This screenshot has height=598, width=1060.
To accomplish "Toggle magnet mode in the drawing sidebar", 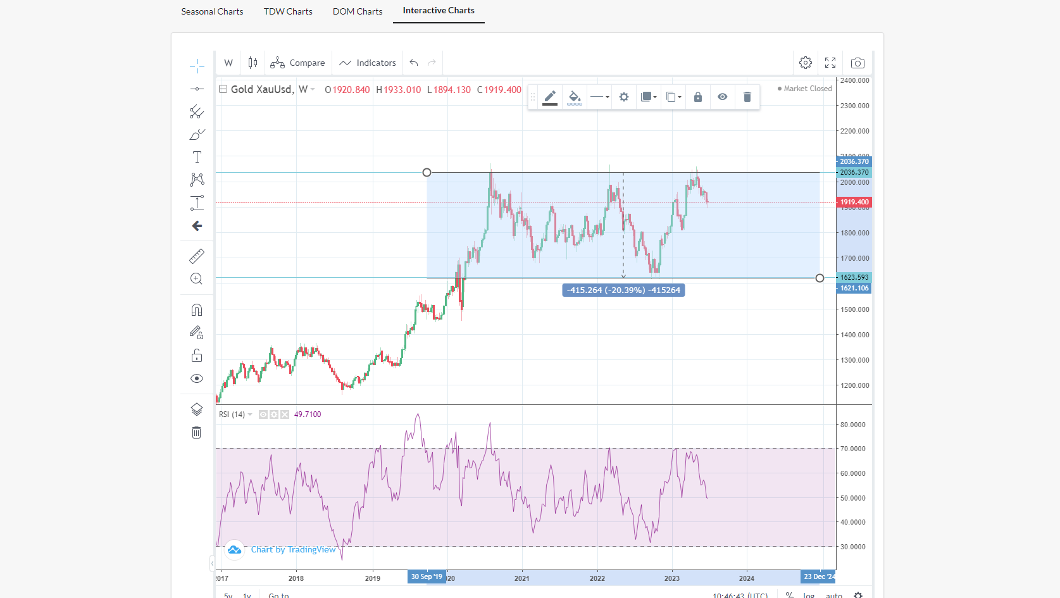I will (196, 309).
